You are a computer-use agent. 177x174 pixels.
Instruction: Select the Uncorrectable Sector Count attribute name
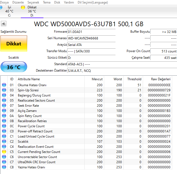(x=37, y=157)
